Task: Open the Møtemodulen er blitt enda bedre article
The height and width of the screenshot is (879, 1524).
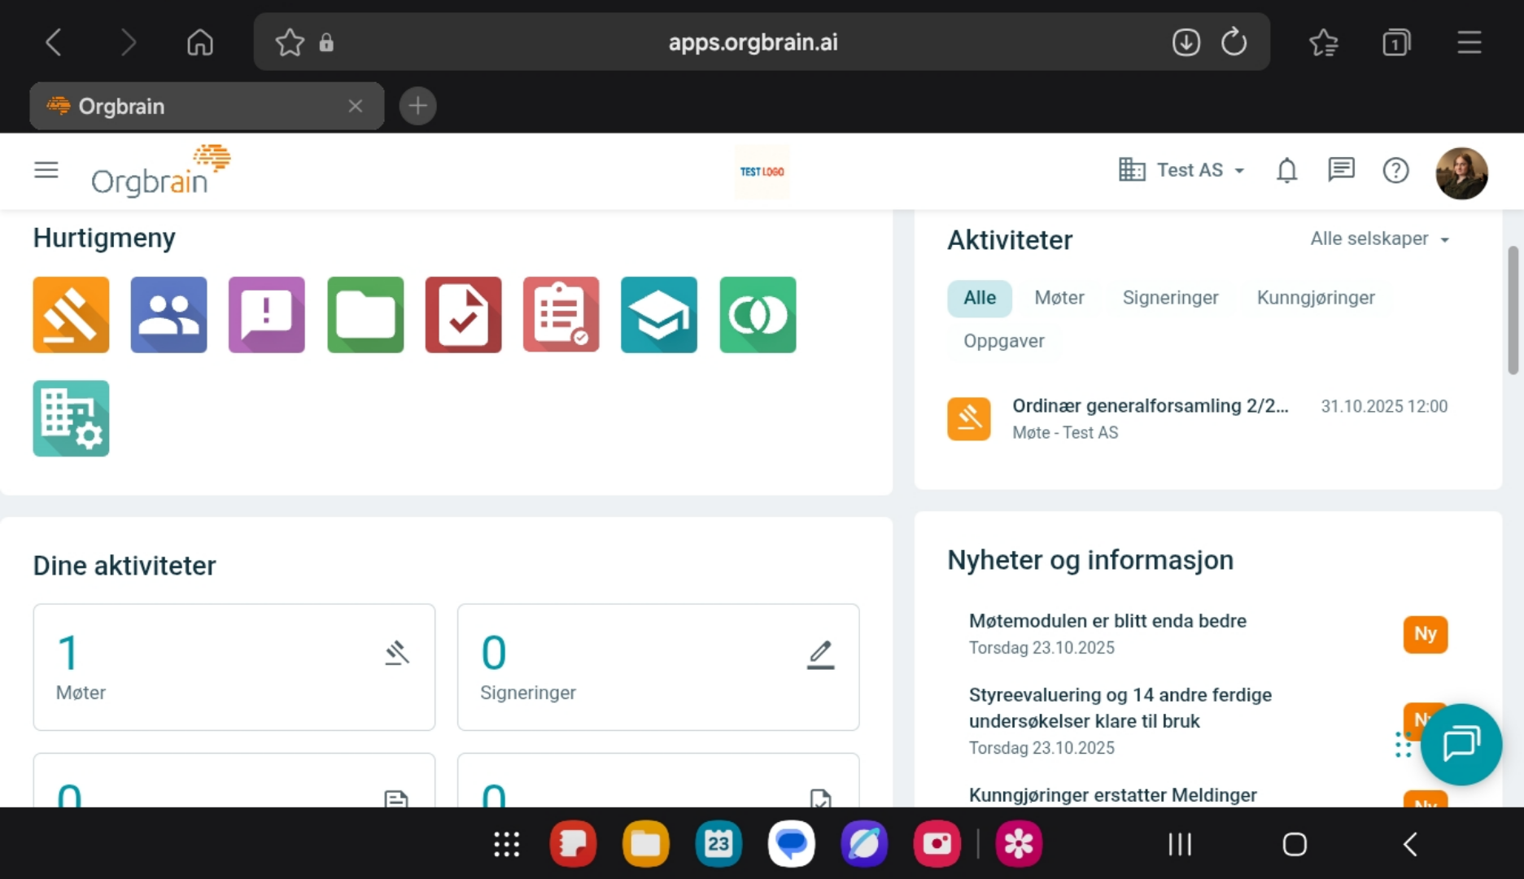Action: (x=1107, y=620)
